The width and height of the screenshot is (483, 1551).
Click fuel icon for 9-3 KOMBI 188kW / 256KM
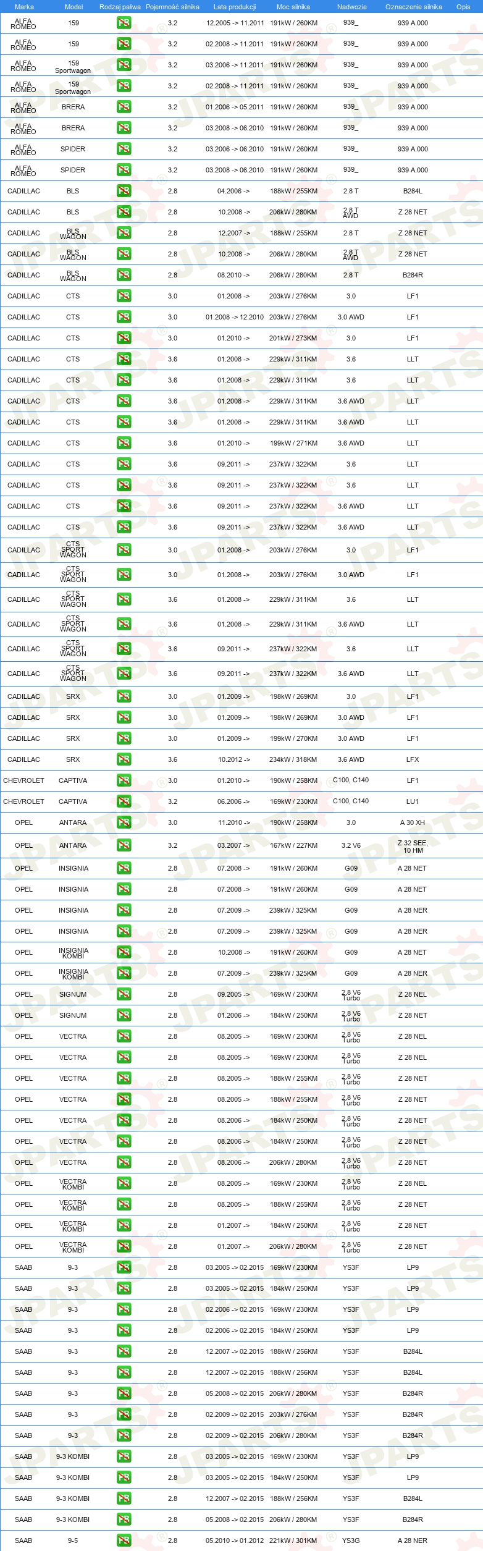click(124, 1498)
